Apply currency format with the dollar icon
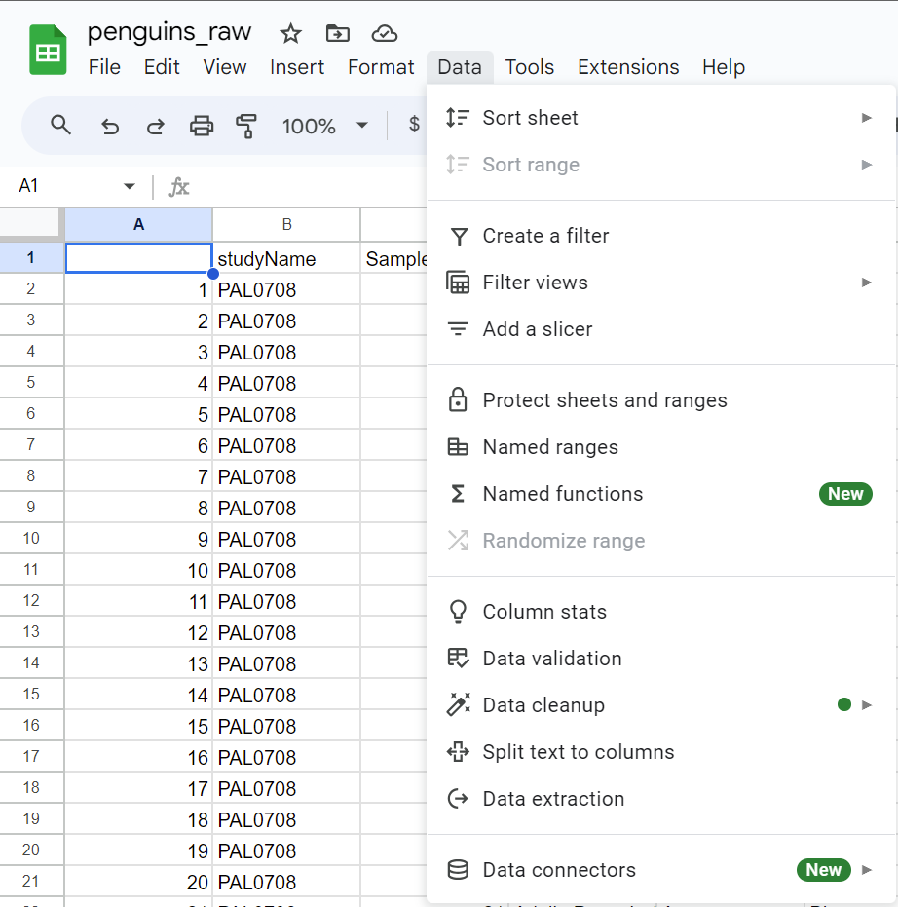 (x=412, y=126)
